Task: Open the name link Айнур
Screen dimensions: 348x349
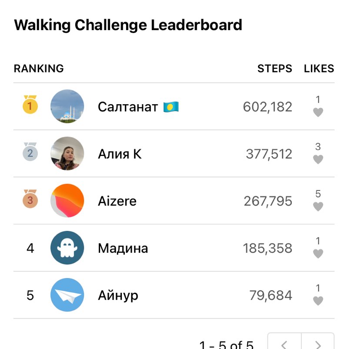Action: tap(118, 295)
